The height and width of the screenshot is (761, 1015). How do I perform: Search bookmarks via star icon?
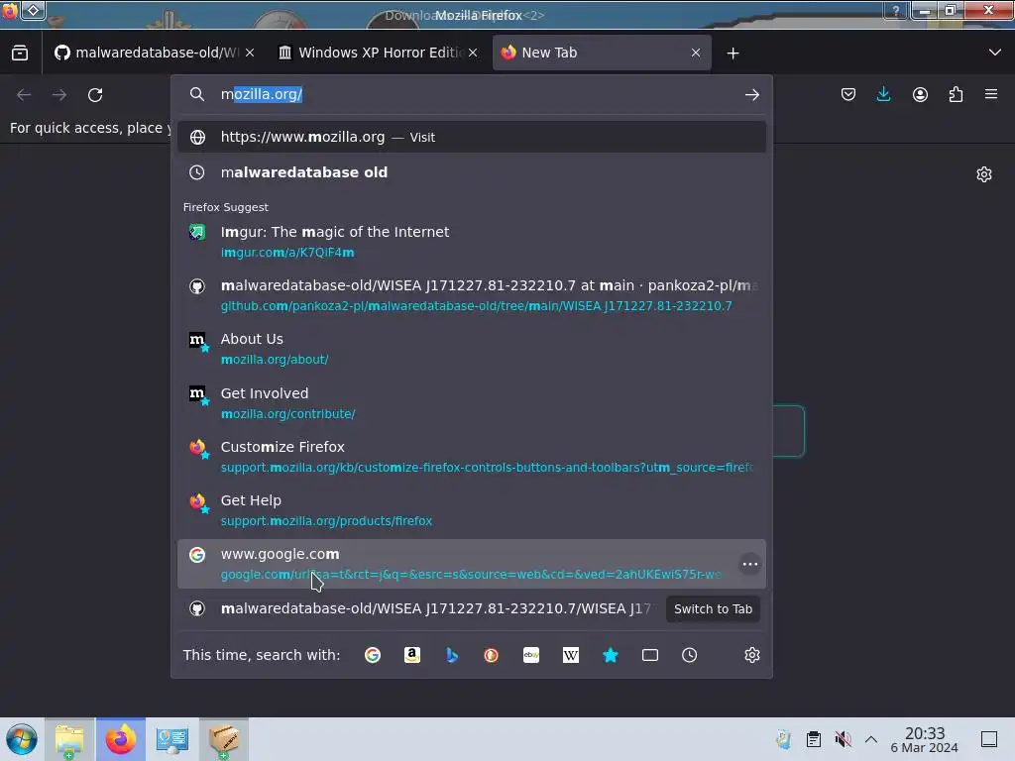[611, 655]
